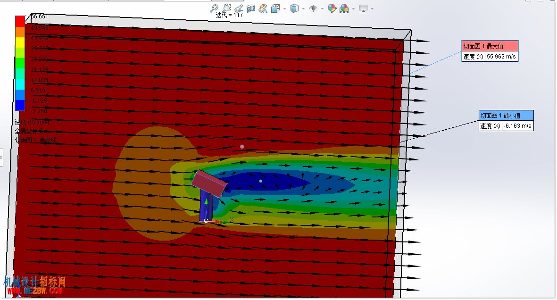Click the Display Style cube icon

click(294, 8)
